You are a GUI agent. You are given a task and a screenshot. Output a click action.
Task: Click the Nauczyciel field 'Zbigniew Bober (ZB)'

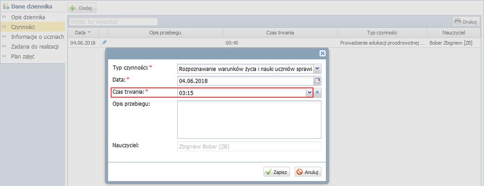[x=249, y=146]
